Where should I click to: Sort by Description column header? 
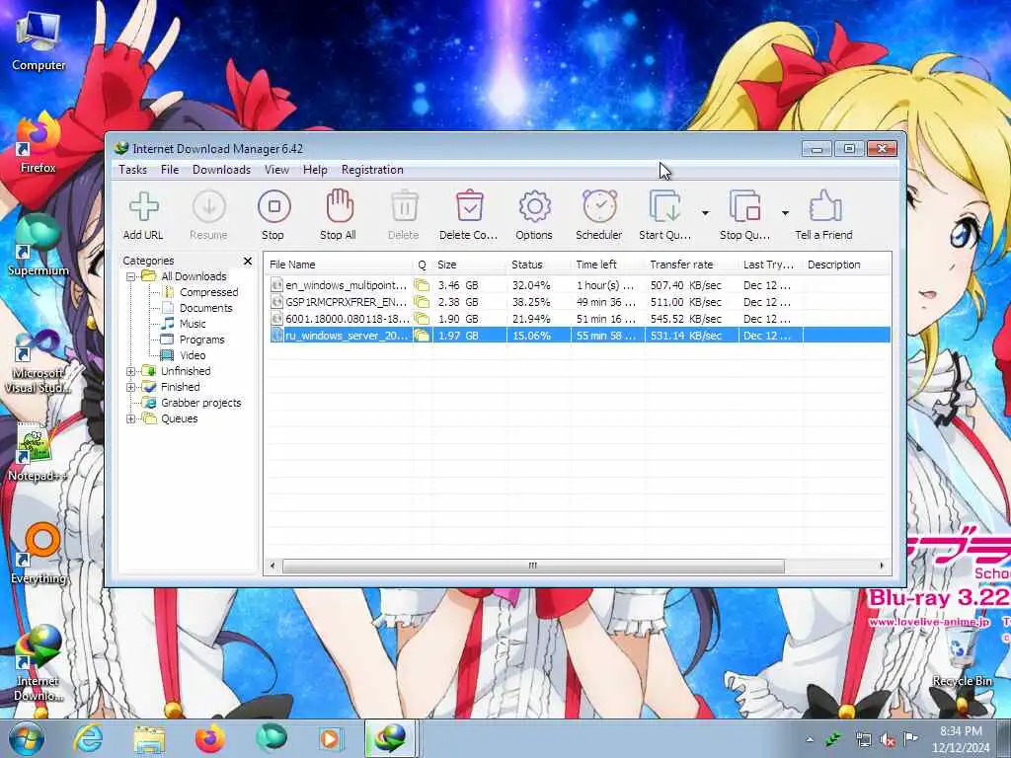[x=846, y=265]
